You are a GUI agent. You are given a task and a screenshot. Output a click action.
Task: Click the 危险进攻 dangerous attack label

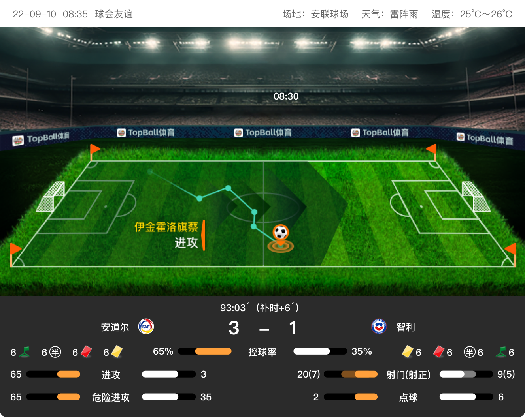point(111,397)
